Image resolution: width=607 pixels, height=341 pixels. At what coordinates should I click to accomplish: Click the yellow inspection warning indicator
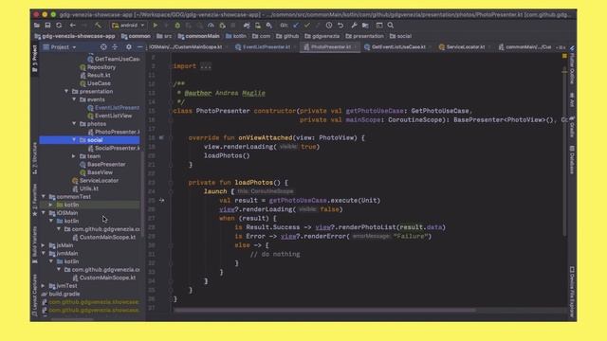coord(564,57)
